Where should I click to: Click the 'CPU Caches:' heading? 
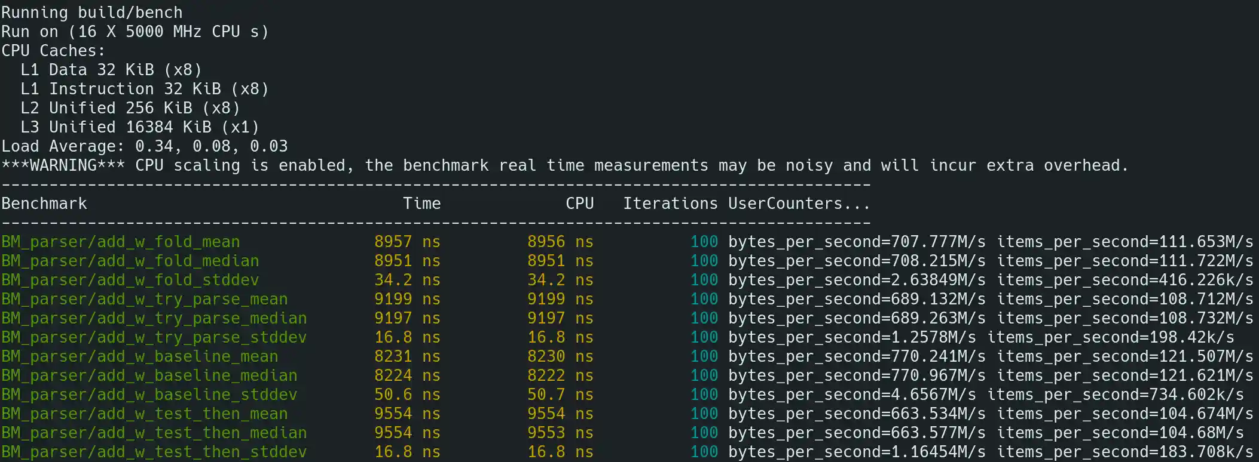click(54, 51)
